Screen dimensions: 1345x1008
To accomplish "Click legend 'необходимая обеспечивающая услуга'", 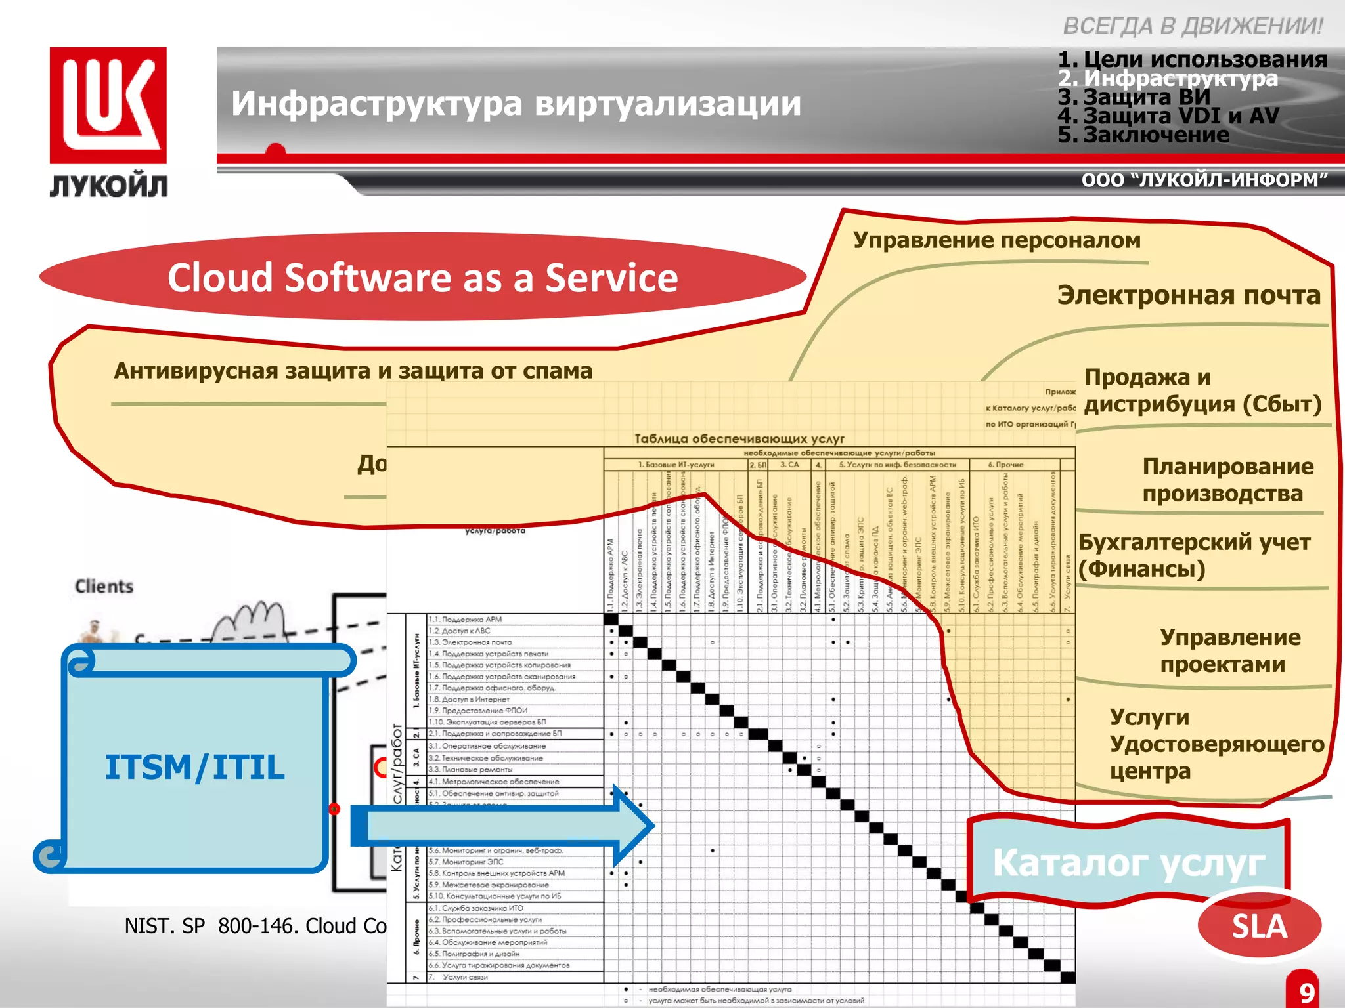I will (720, 989).
